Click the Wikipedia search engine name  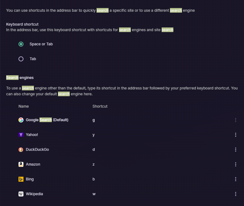[34, 194]
